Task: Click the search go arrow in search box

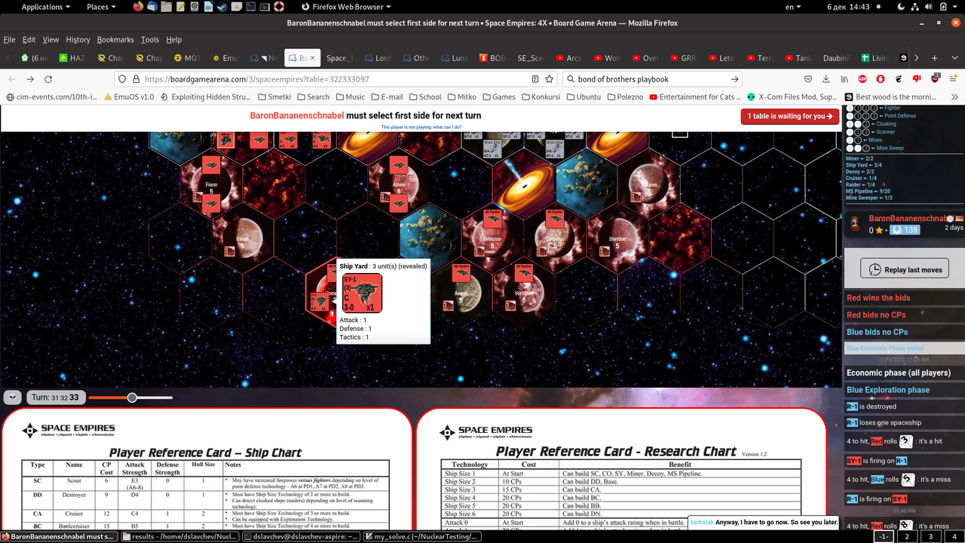Action: click(x=734, y=78)
